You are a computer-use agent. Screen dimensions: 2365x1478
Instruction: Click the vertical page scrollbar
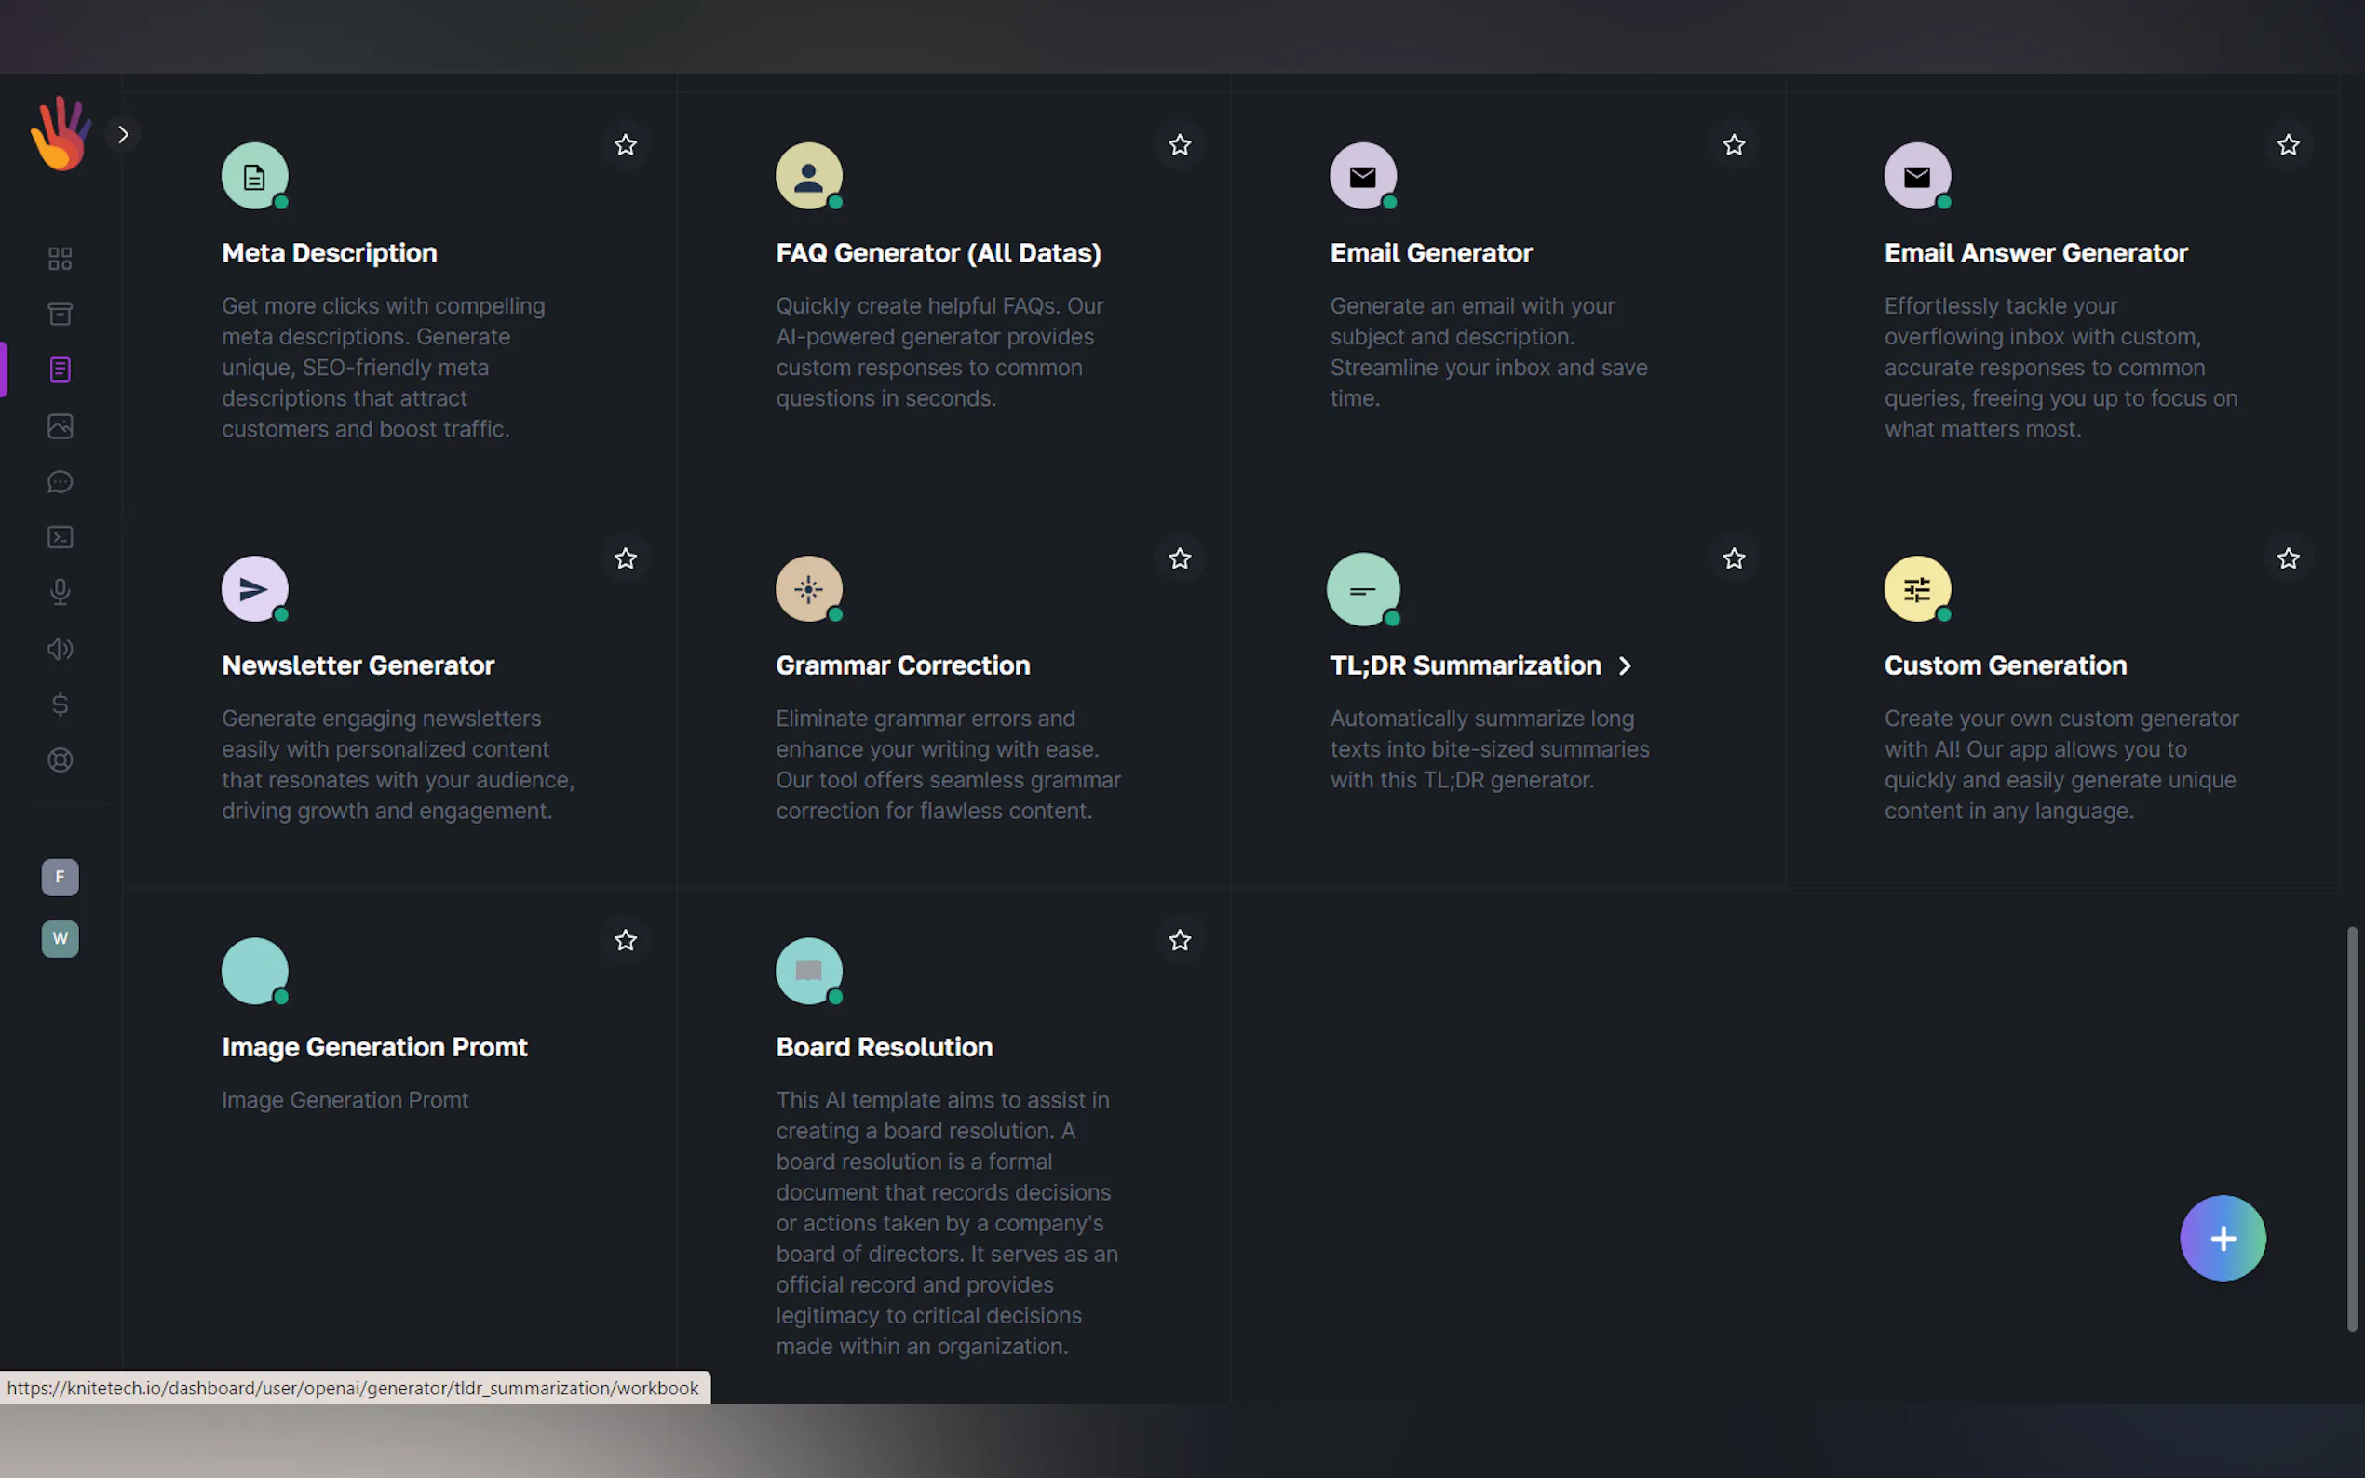[2351, 1128]
